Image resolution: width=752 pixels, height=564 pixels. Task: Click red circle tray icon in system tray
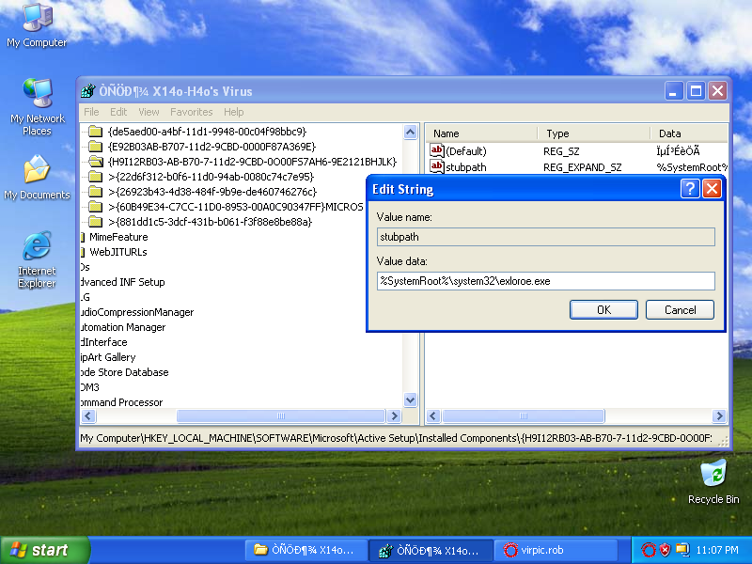(649, 550)
